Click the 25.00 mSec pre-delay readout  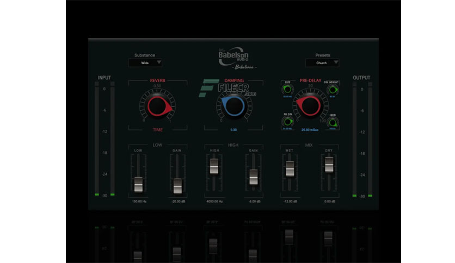click(310, 130)
